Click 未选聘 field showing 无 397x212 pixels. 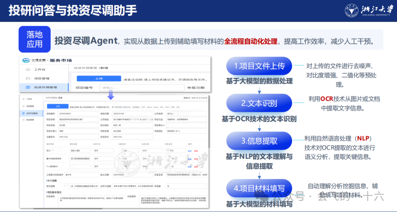[187, 186]
